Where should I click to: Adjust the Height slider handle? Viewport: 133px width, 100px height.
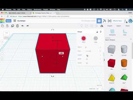pos(87,63)
